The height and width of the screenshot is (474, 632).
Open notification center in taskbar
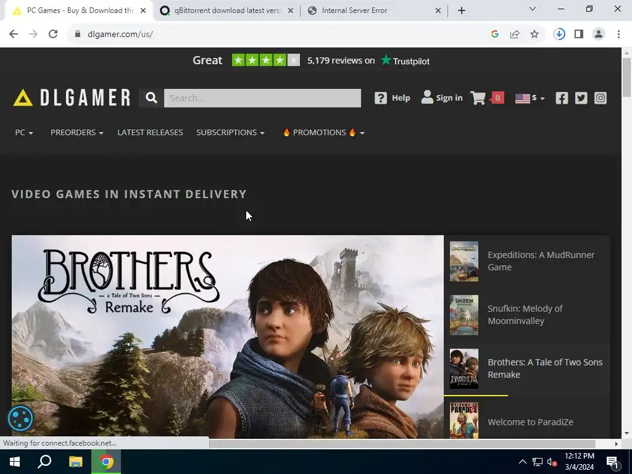(612, 462)
